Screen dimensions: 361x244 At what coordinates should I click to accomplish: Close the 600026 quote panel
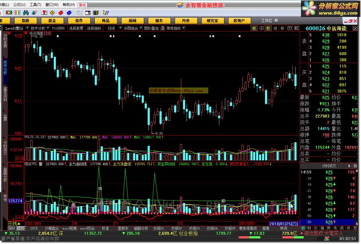click(x=355, y=29)
